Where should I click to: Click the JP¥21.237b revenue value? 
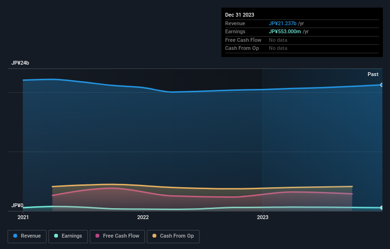[283, 23]
